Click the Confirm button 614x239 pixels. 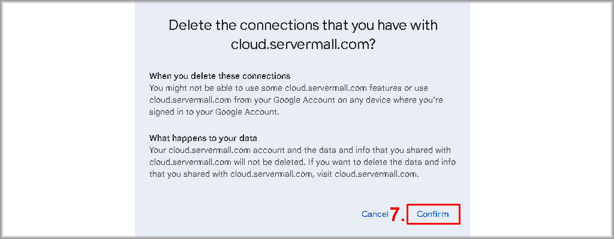click(x=433, y=214)
